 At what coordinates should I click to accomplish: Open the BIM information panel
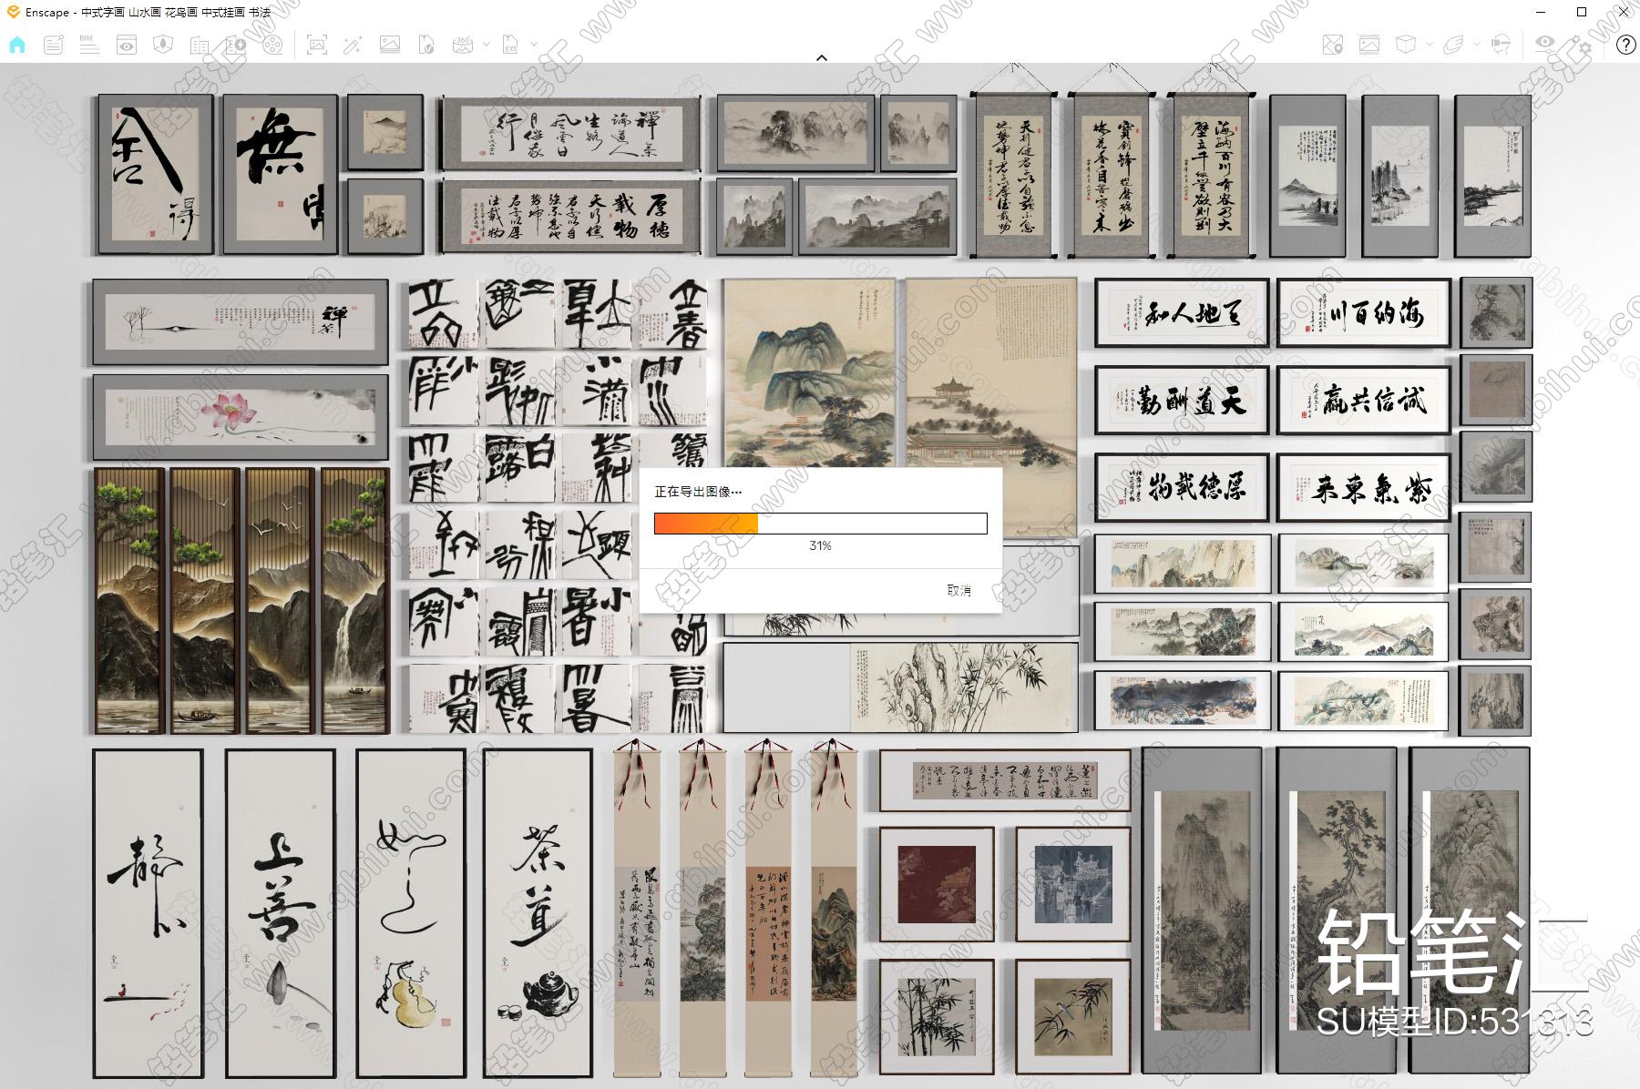(x=89, y=44)
